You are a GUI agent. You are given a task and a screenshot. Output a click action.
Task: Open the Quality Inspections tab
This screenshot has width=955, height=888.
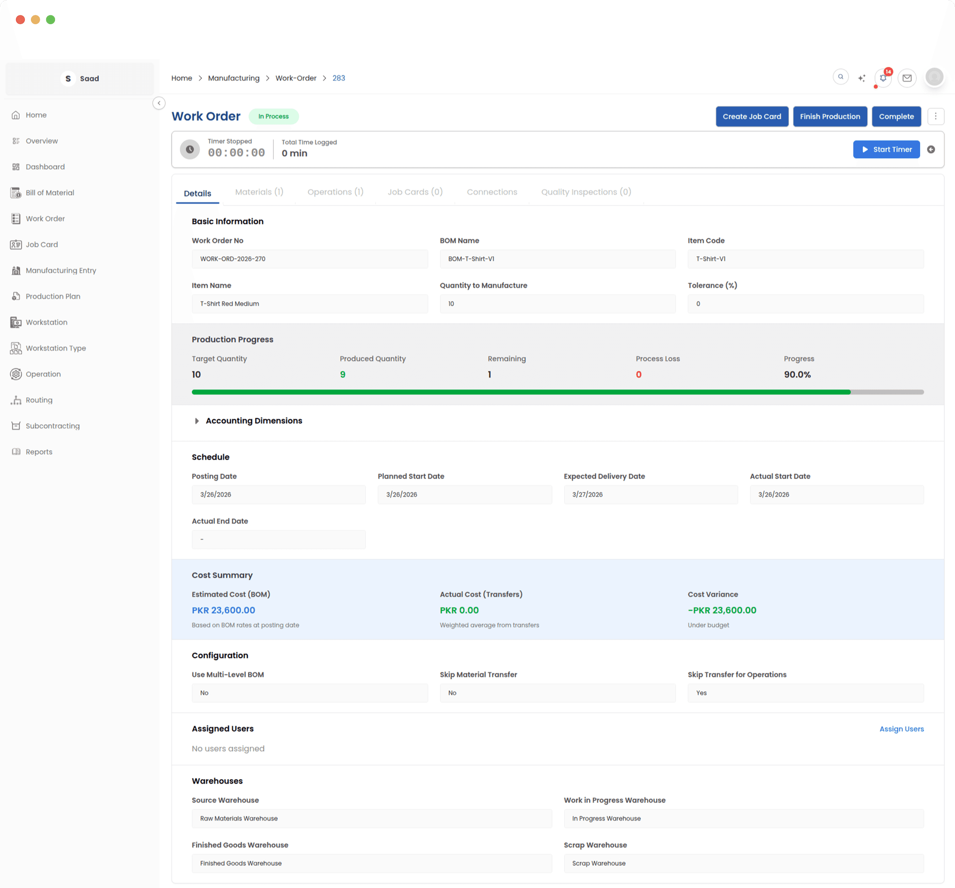click(x=586, y=191)
